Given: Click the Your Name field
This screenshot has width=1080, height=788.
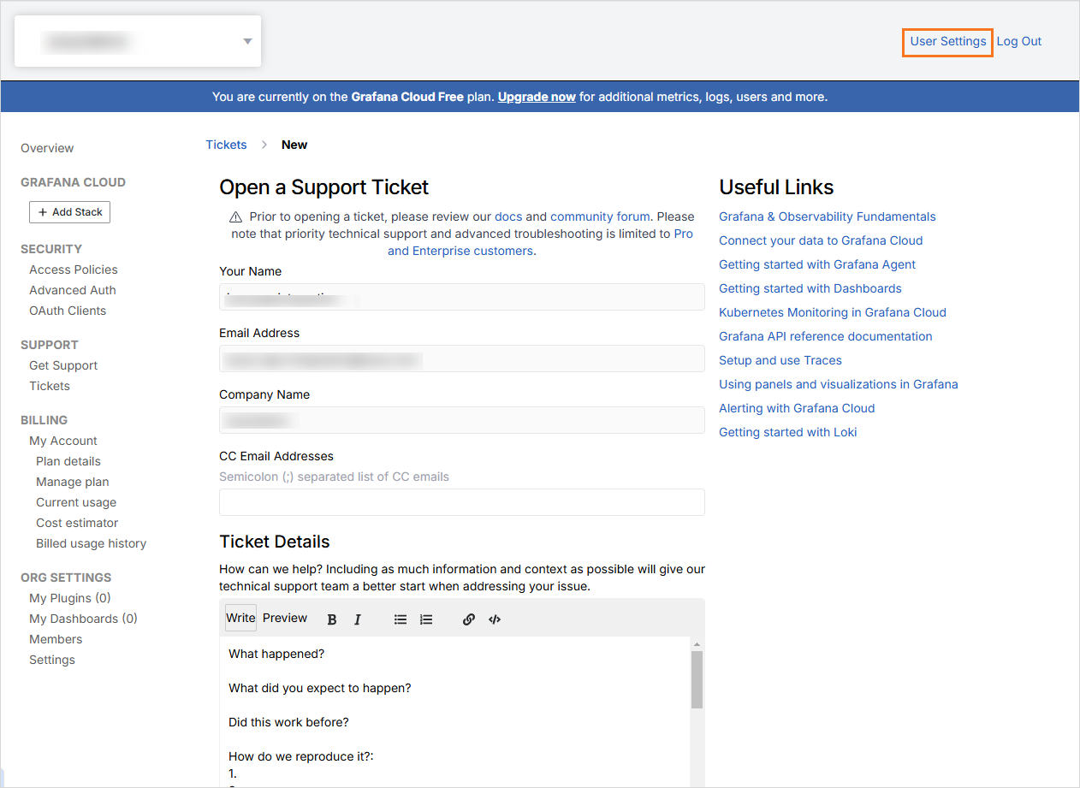Looking at the screenshot, I should point(462,297).
